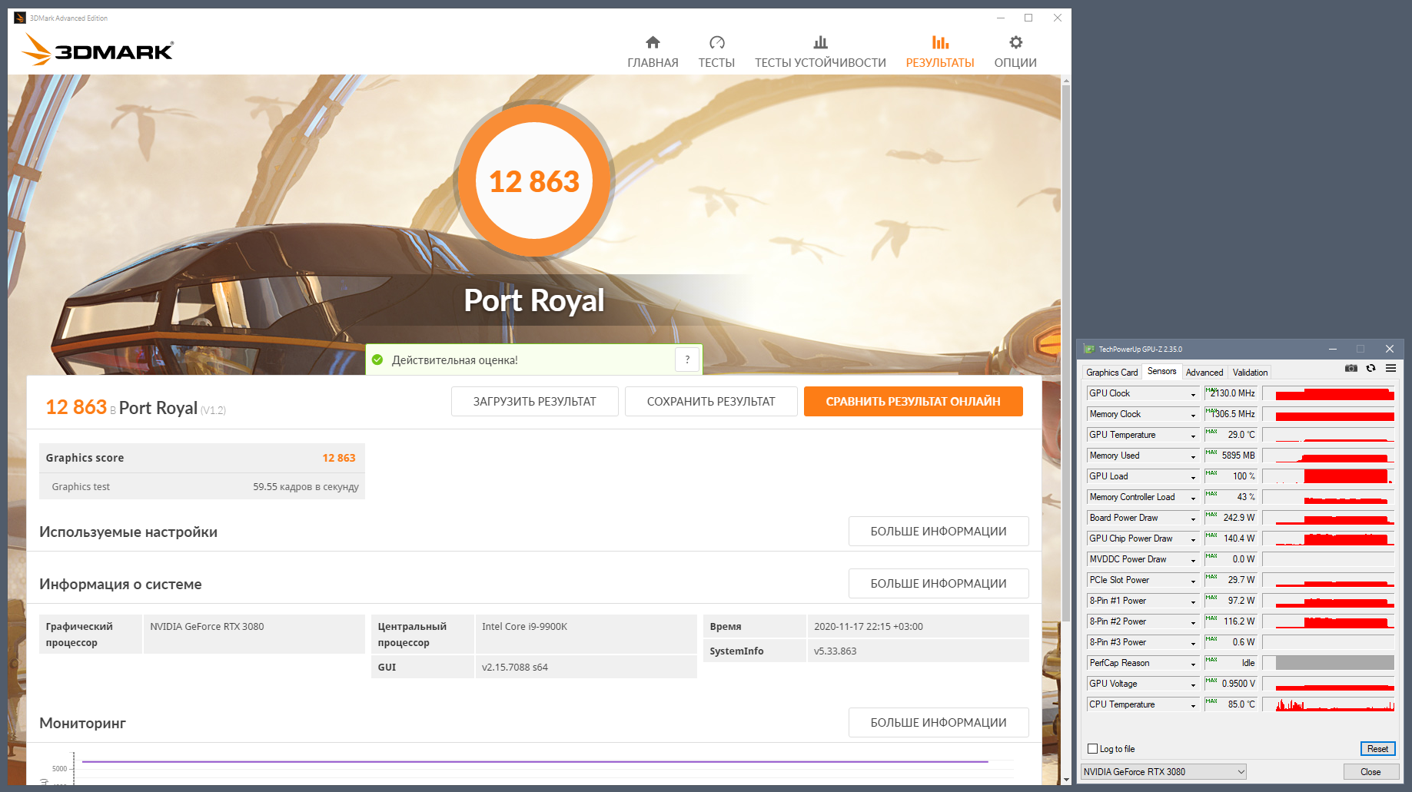Click the GPU Load sensor graph
The image size is (1412, 792).
click(x=1328, y=476)
